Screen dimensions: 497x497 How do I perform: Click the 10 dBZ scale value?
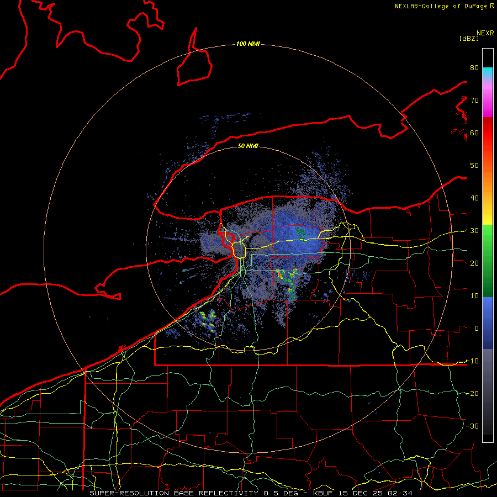pyautogui.click(x=474, y=296)
